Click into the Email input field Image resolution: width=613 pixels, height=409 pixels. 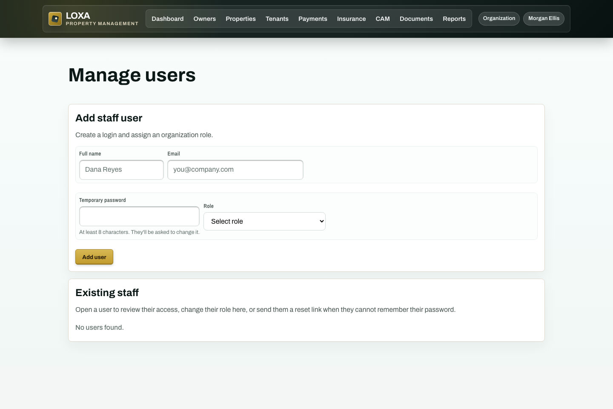click(x=235, y=170)
